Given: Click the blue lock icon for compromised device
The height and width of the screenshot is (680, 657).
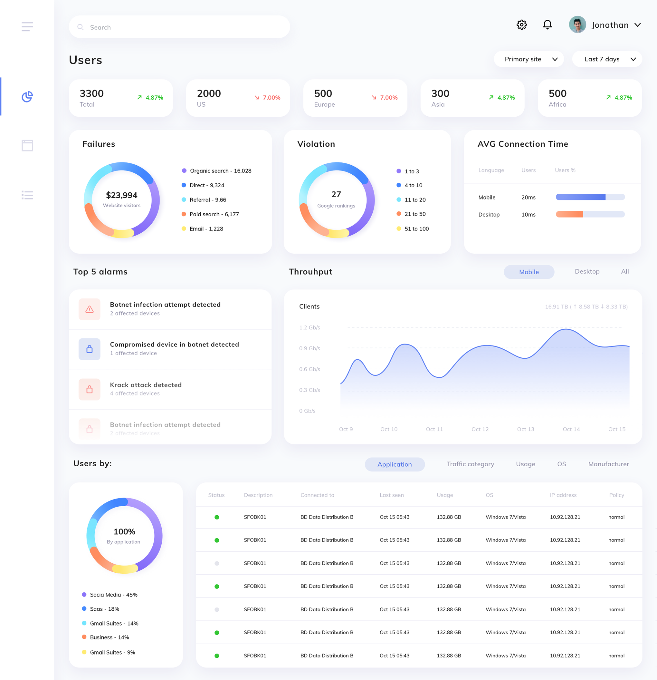Looking at the screenshot, I should tap(90, 349).
